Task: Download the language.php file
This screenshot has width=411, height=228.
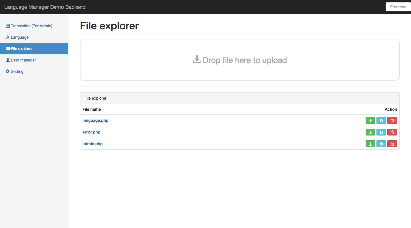Action: [x=370, y=121]
